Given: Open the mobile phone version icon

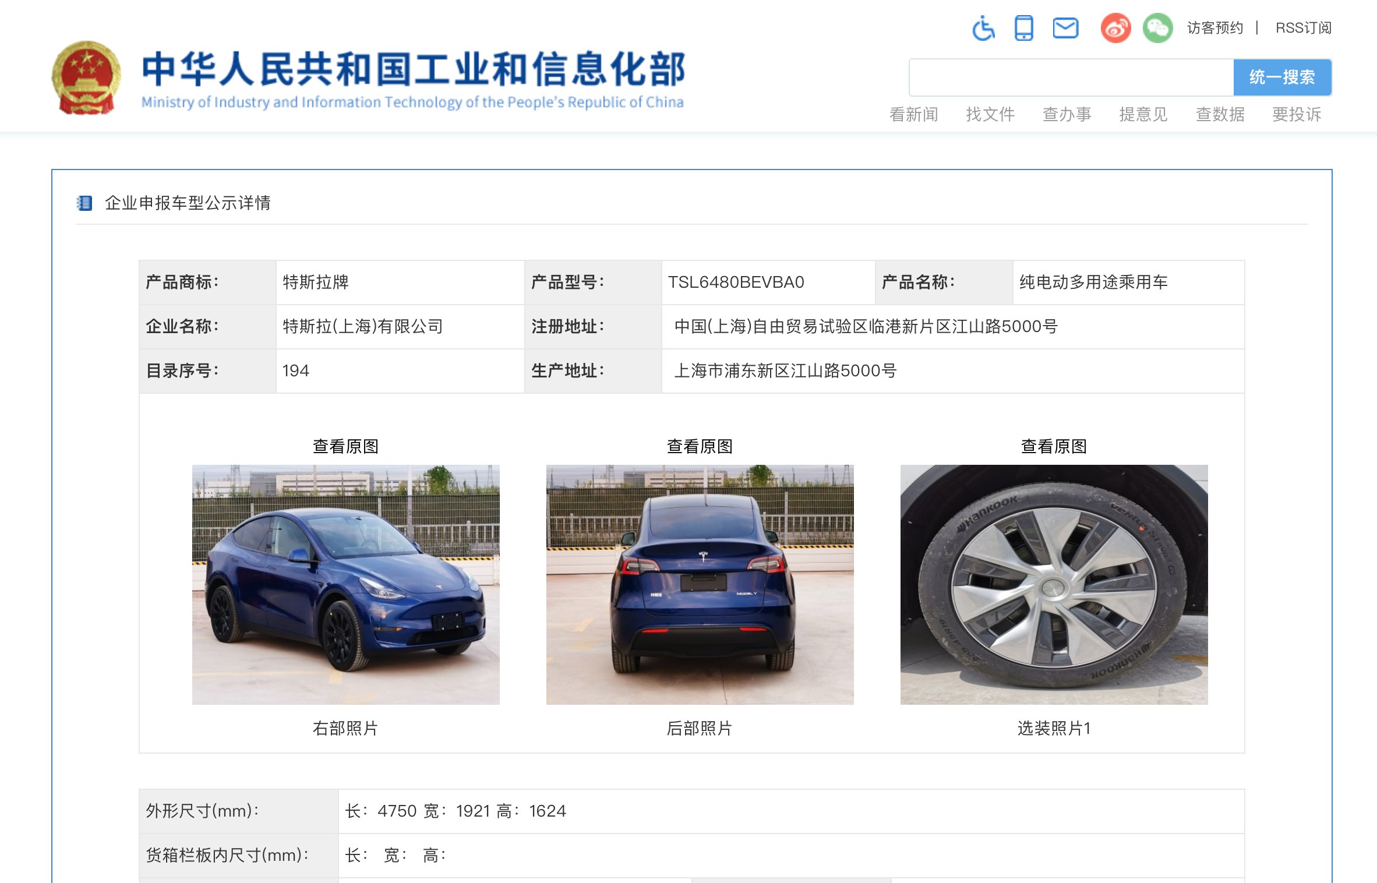Looking at the screenshot, I should click(x=1023, y=27).
